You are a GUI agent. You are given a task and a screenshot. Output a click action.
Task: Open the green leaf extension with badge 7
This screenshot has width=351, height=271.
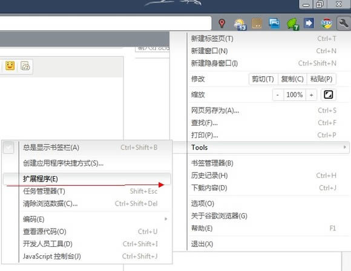[x=292, y=24]
